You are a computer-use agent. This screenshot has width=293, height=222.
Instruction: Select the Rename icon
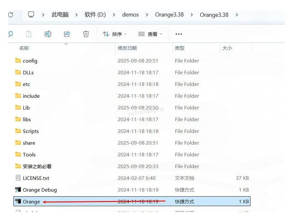tap(48, 34)
